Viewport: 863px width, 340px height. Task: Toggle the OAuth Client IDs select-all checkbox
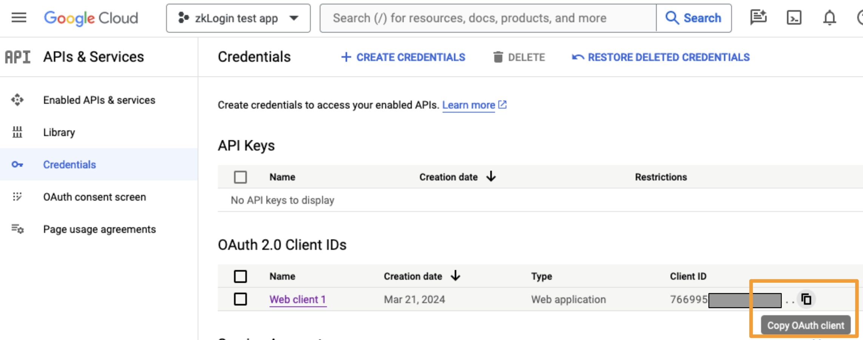click(240, 276)
